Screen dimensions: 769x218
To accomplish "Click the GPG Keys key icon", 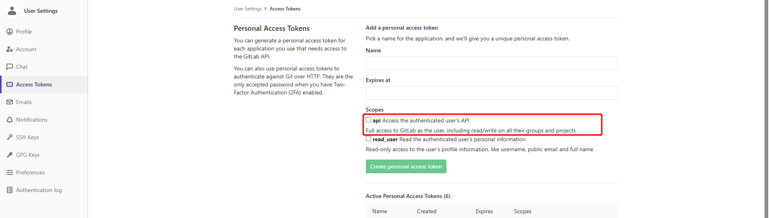I will point(10,155).
